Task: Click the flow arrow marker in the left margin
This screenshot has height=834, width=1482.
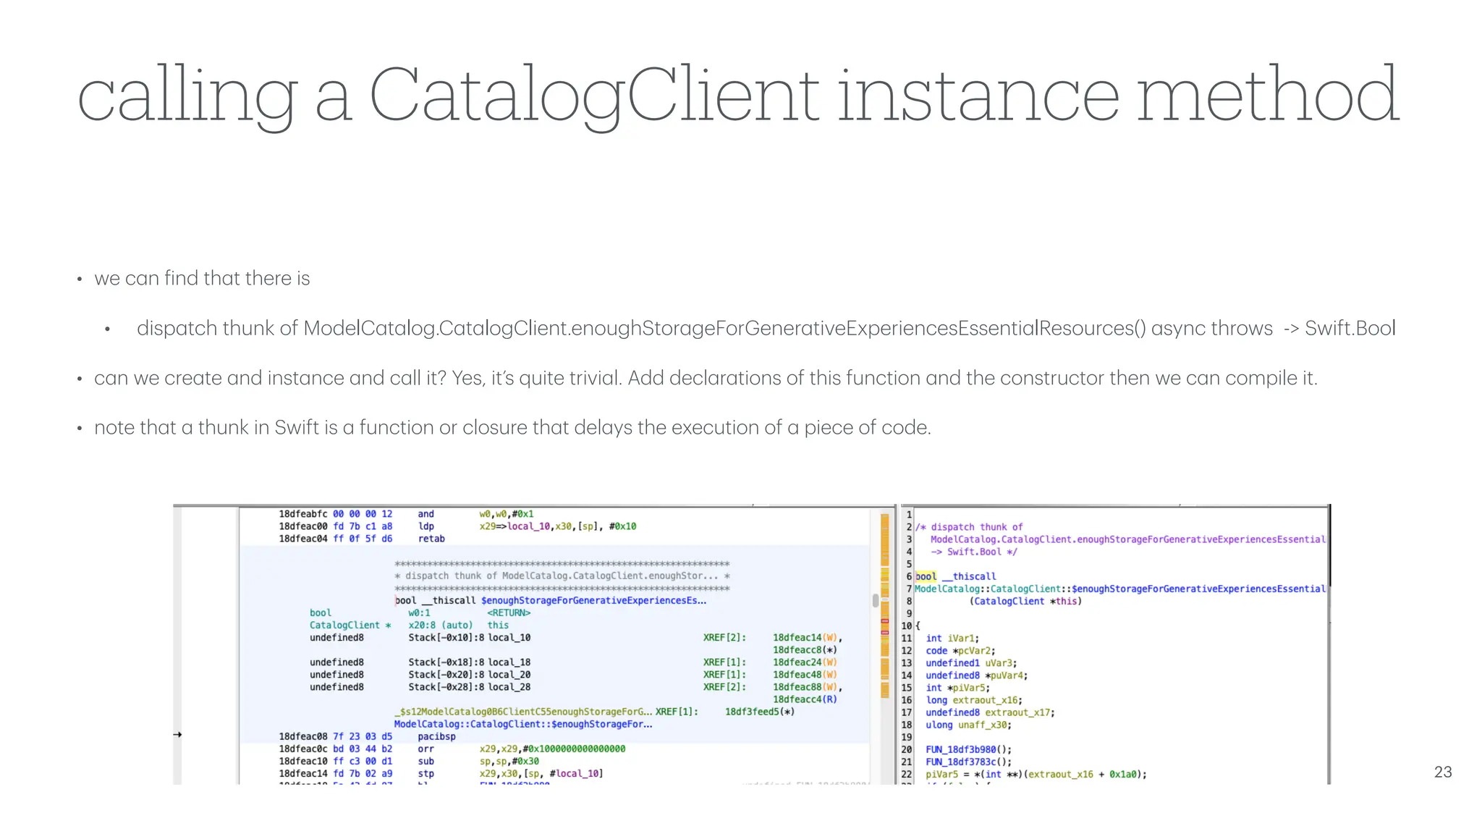Action: tap(177, 735)
